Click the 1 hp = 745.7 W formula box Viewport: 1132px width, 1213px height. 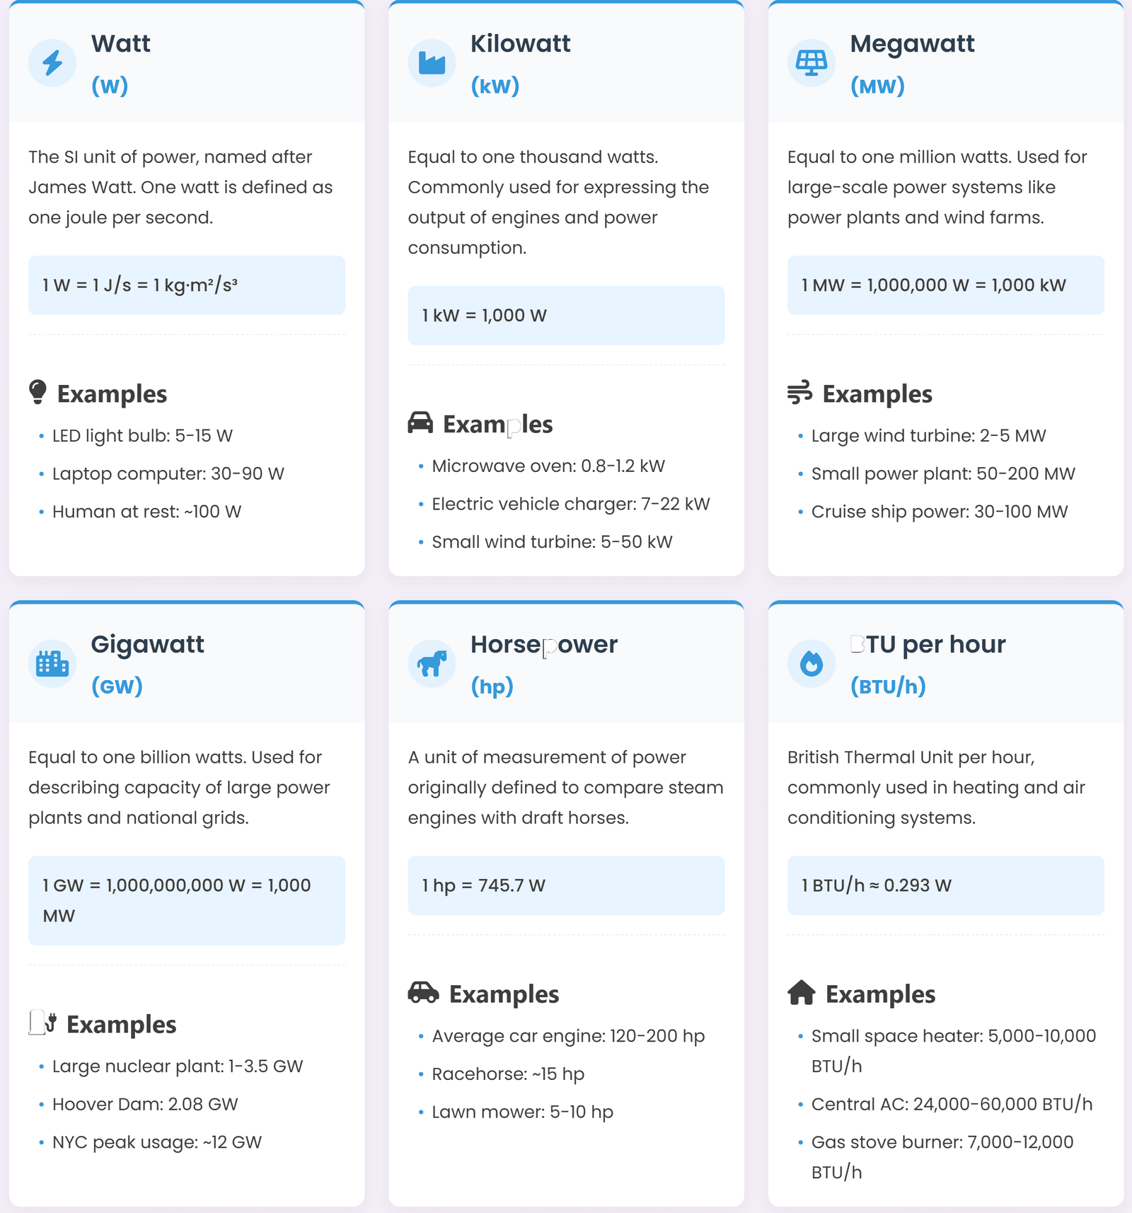coord(566,885)
